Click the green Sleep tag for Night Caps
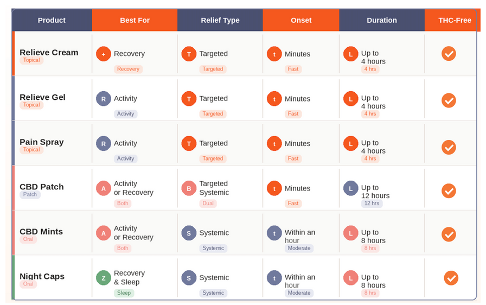The width and height of the screenshot is (486, 305). (124, 293)
